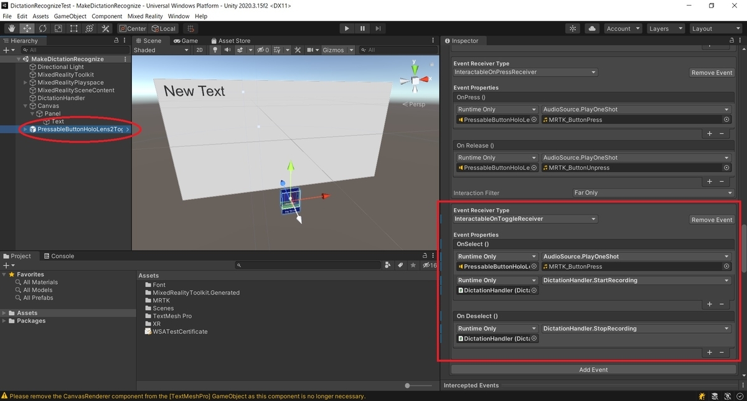This screenshot has height=401, width=747.
Task: Click the orientation gizmo in Scene
Action: [414, 80]
